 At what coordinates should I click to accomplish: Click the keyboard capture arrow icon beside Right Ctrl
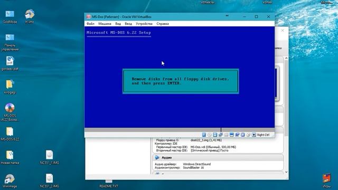[254, 135]
